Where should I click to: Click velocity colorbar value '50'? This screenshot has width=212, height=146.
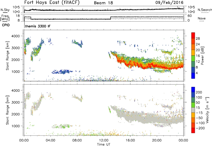pyautogui.click(x=198, y=103)
